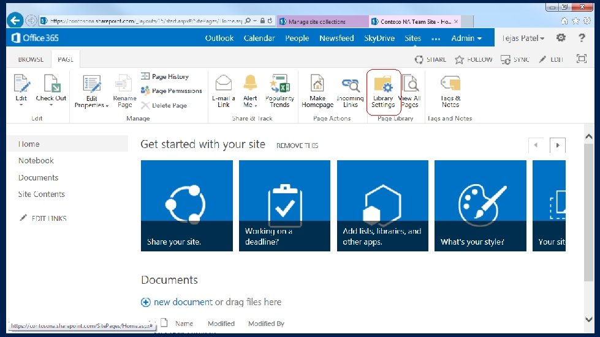Click the What's your style tile
This screenshot has height=337, width=600.
[480, 206]
